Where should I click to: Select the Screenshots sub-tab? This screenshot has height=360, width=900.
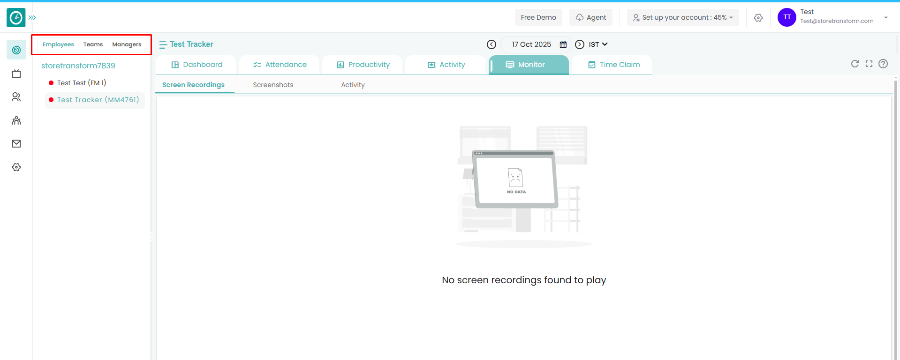click(273, 85)
